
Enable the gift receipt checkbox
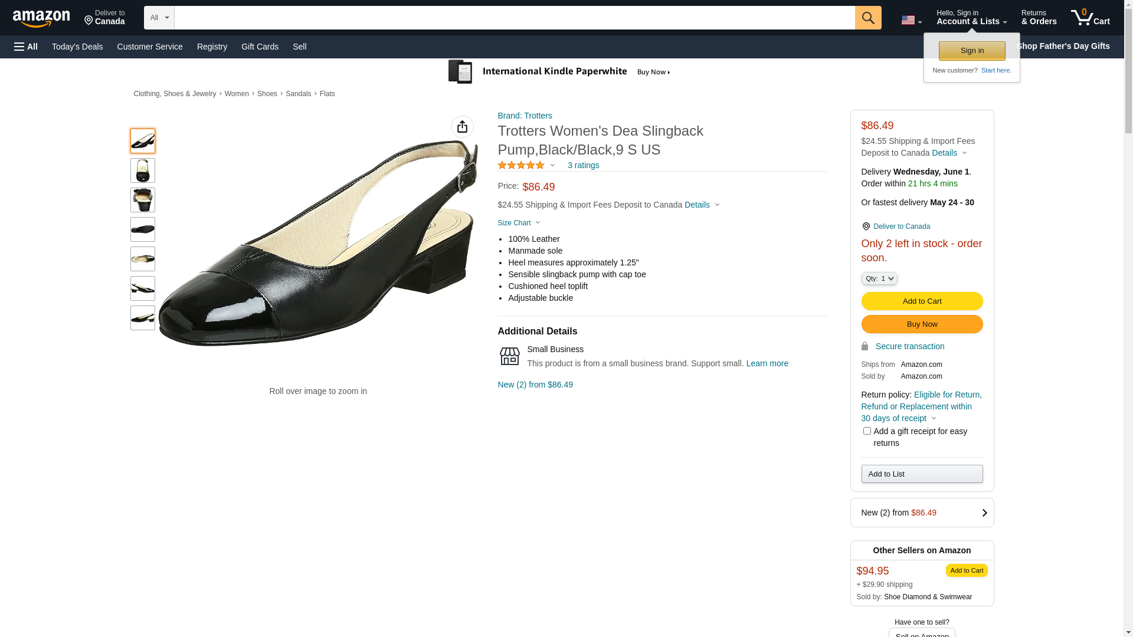coord(866,431)
